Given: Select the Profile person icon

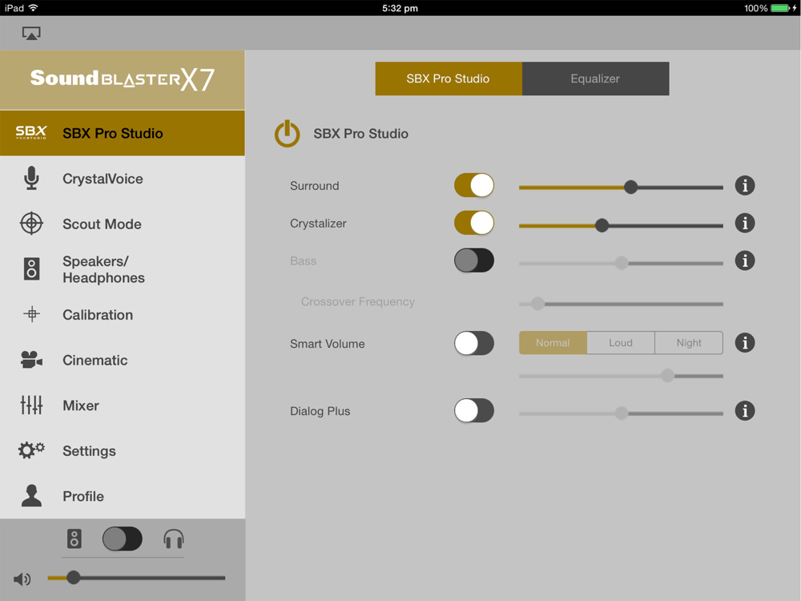Looking at the screenshot, I should pos(31,496).
